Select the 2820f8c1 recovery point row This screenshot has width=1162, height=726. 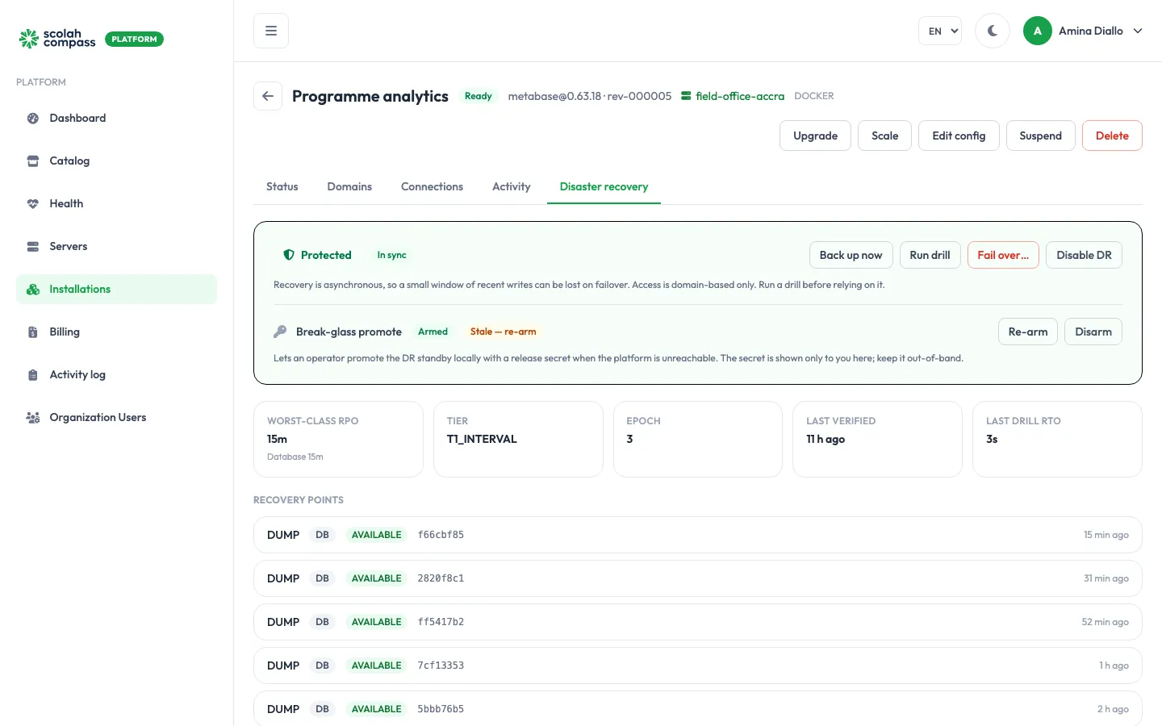pyautogui.click(x=698, y=578)
